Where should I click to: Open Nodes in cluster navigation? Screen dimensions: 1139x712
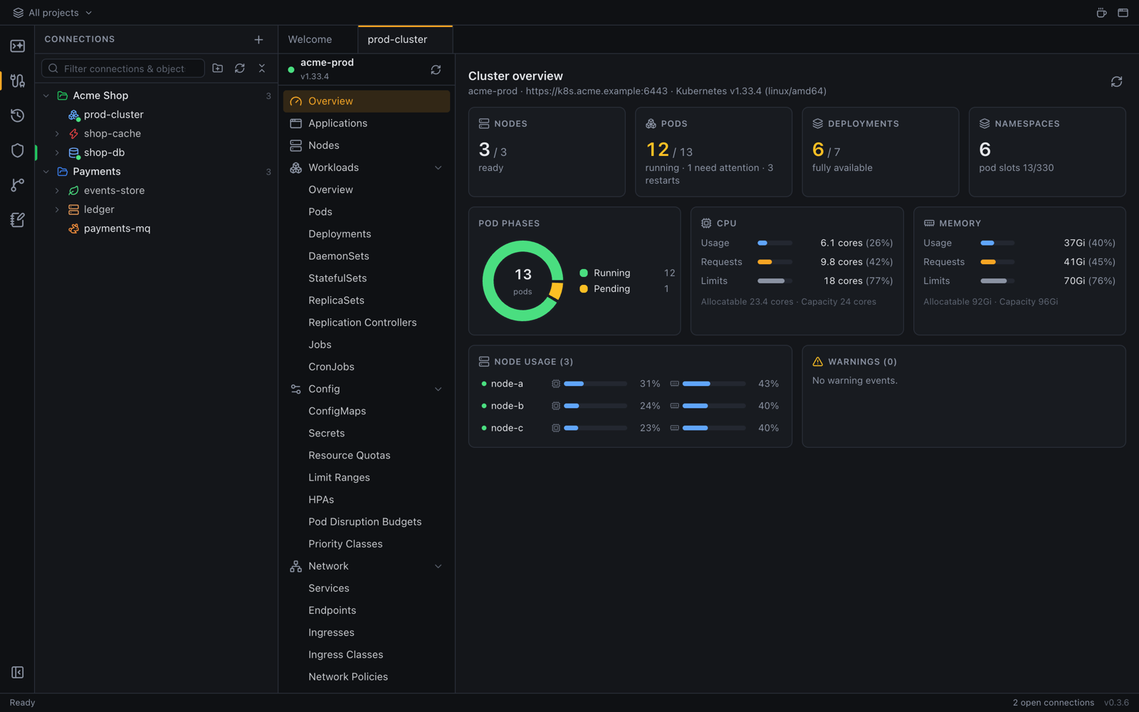367,145
